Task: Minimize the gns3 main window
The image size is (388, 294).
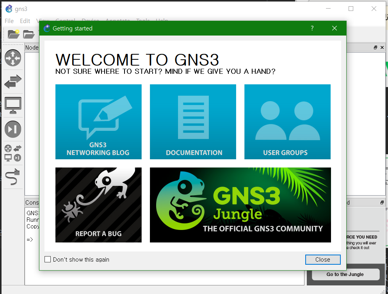Action: pos(328,9)
